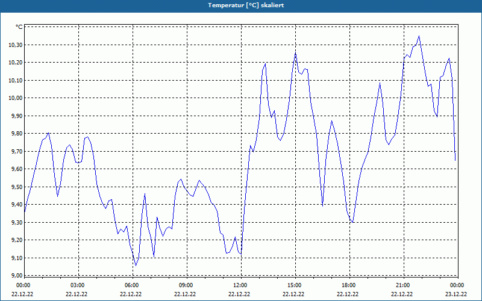Click the 09:00 time label
Viewport: 482px width, 301px height.
tap(187, 285)
